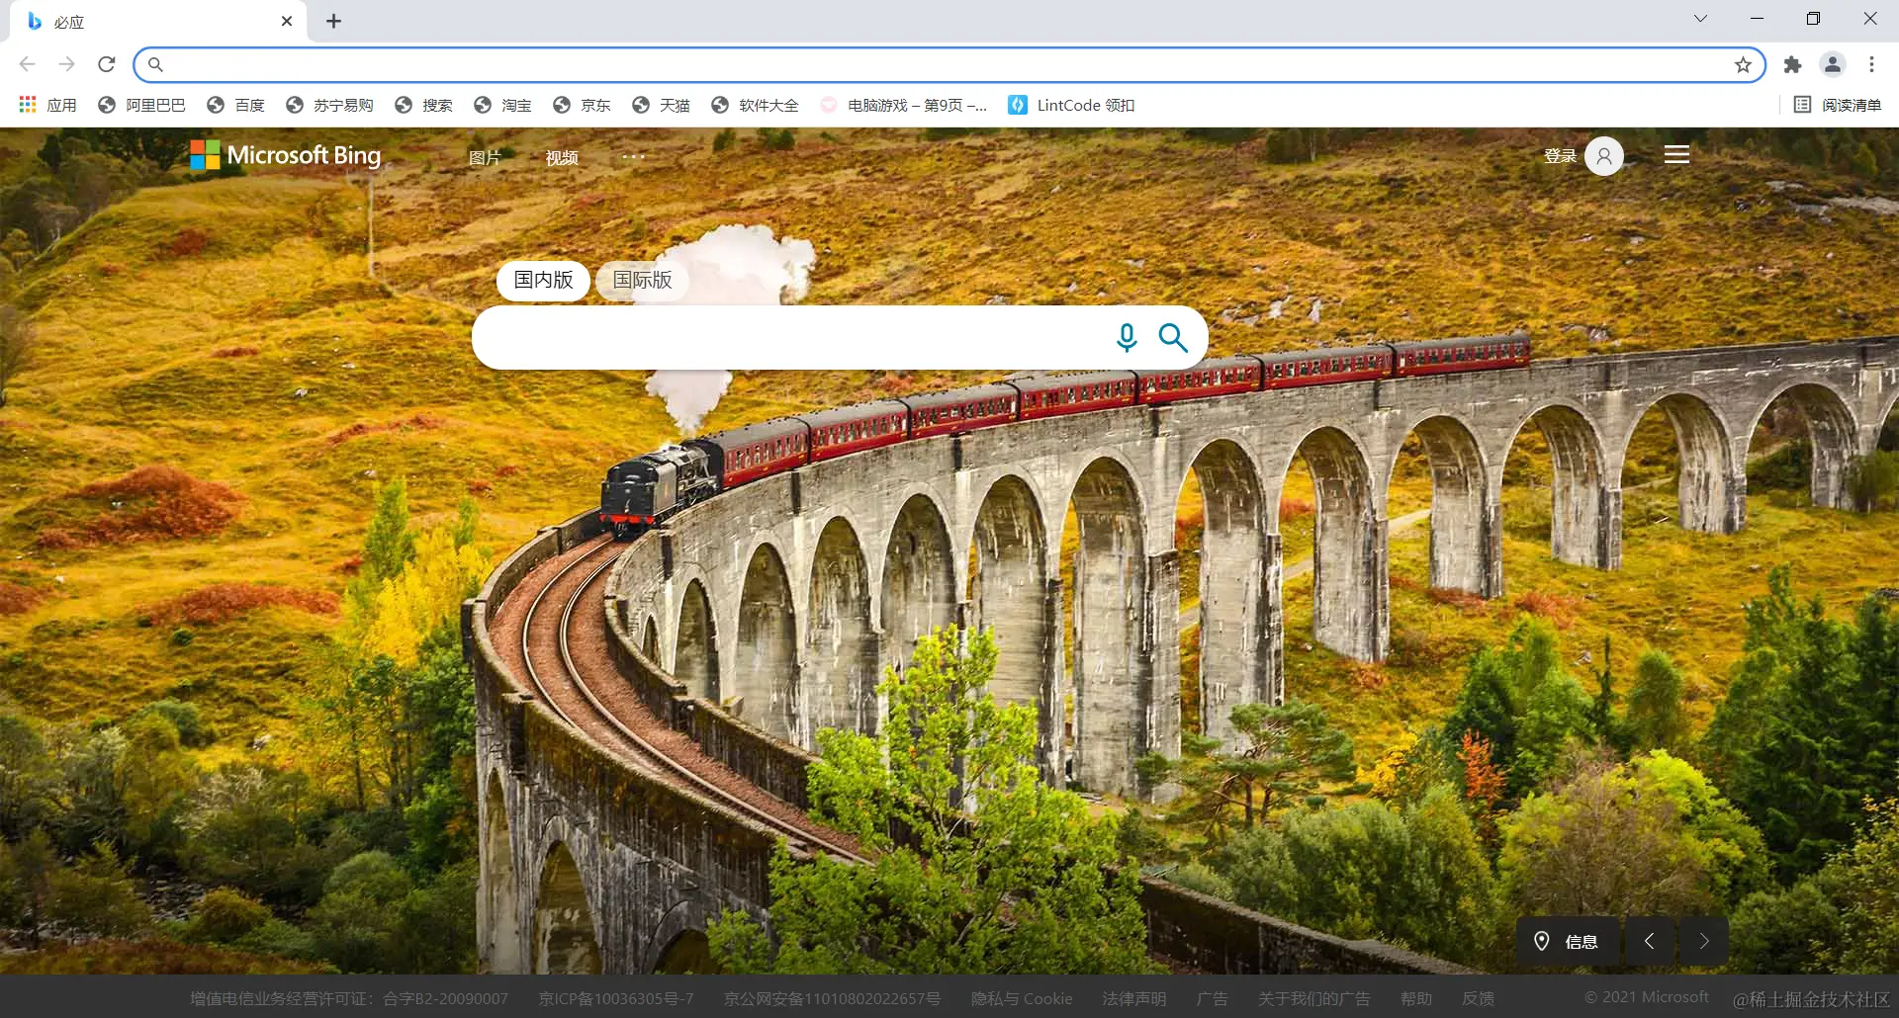
Task: Open the 增值电信业务经营许可证 footer link
Action: coord(349,998)
